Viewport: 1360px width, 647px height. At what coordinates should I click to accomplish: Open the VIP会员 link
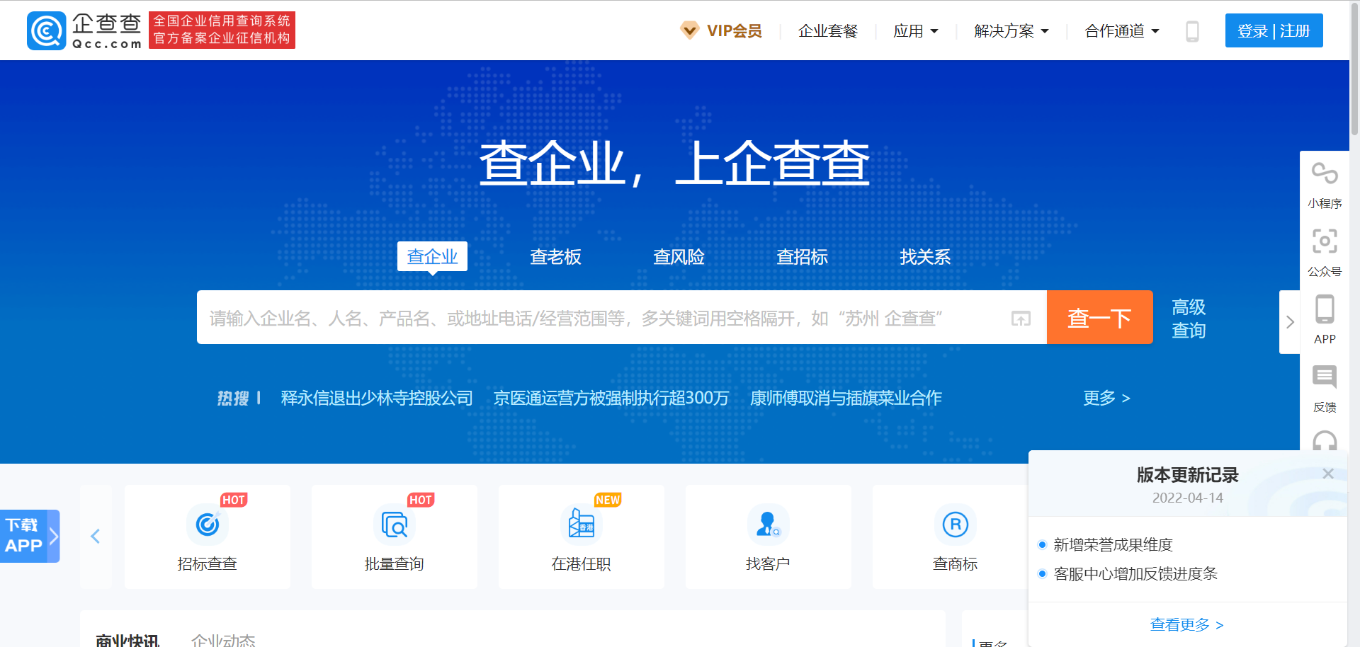point(735,31)
